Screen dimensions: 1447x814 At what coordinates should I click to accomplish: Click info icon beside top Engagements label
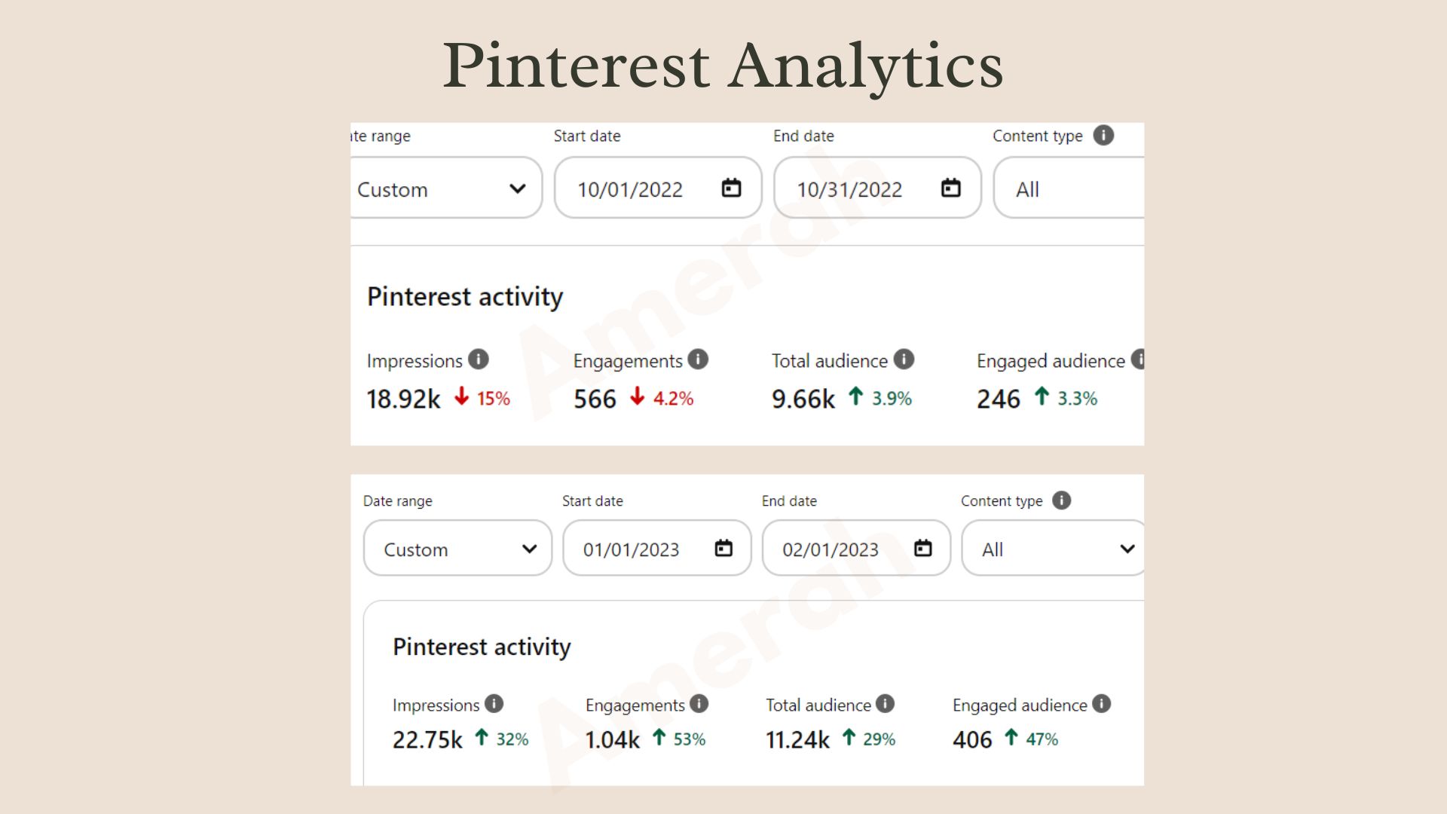[x=698, y=360]
